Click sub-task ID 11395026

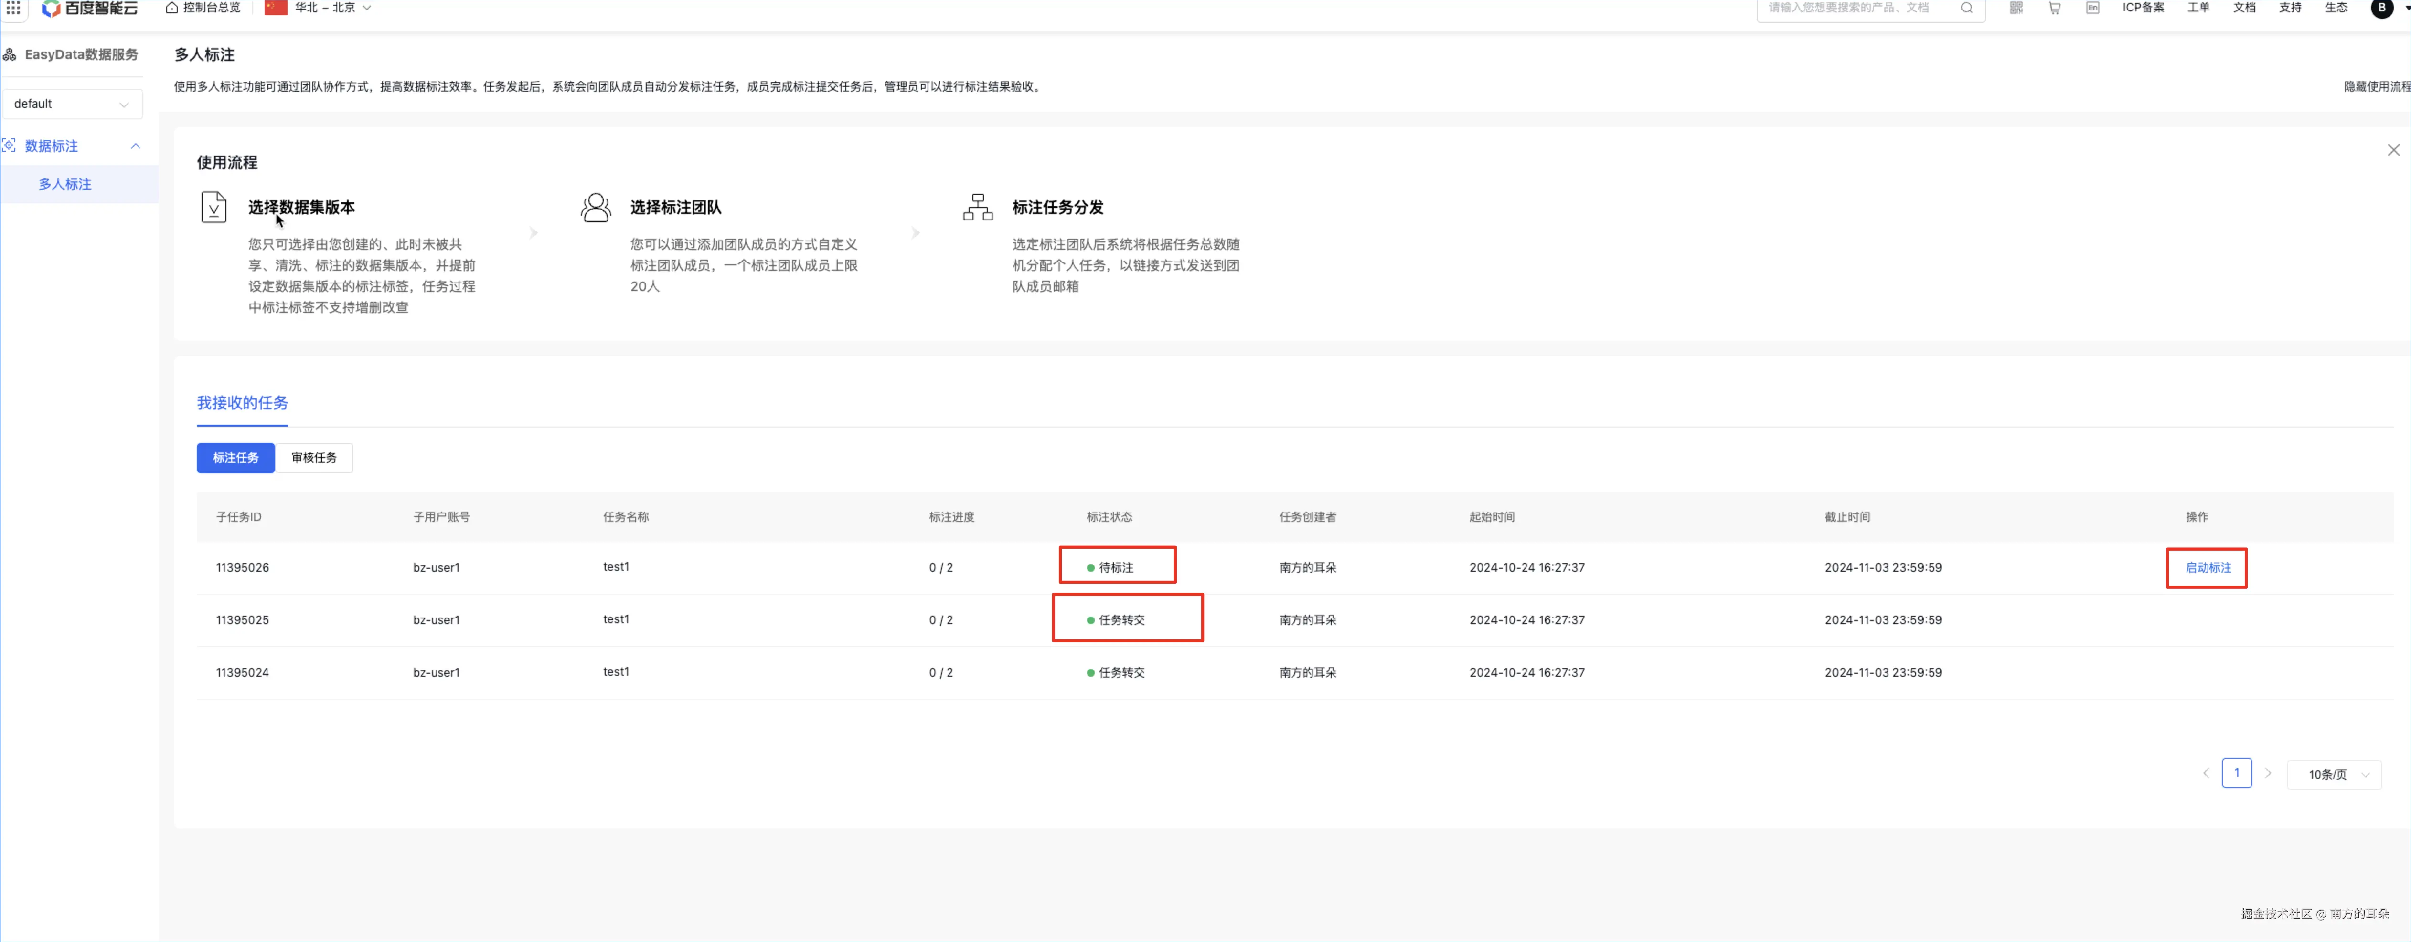243,568
